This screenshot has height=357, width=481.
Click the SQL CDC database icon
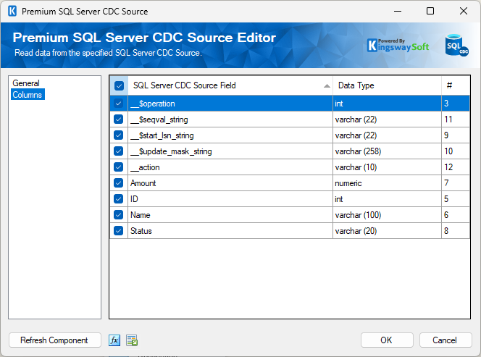coord(456,46)
